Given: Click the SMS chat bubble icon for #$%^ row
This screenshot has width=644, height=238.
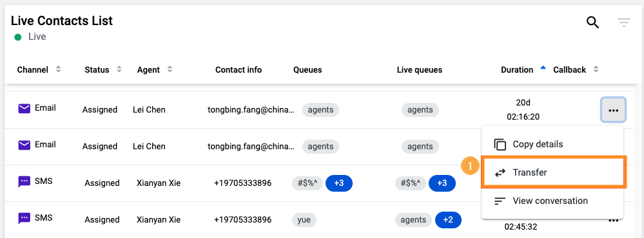Looking at the screenshot, I should pyautogui.click(x=24, y=182).
